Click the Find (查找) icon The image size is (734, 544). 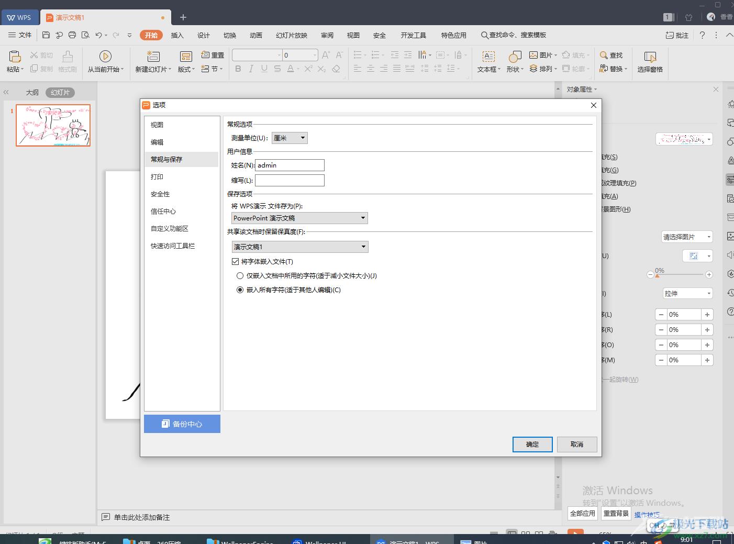pos(604,55)
